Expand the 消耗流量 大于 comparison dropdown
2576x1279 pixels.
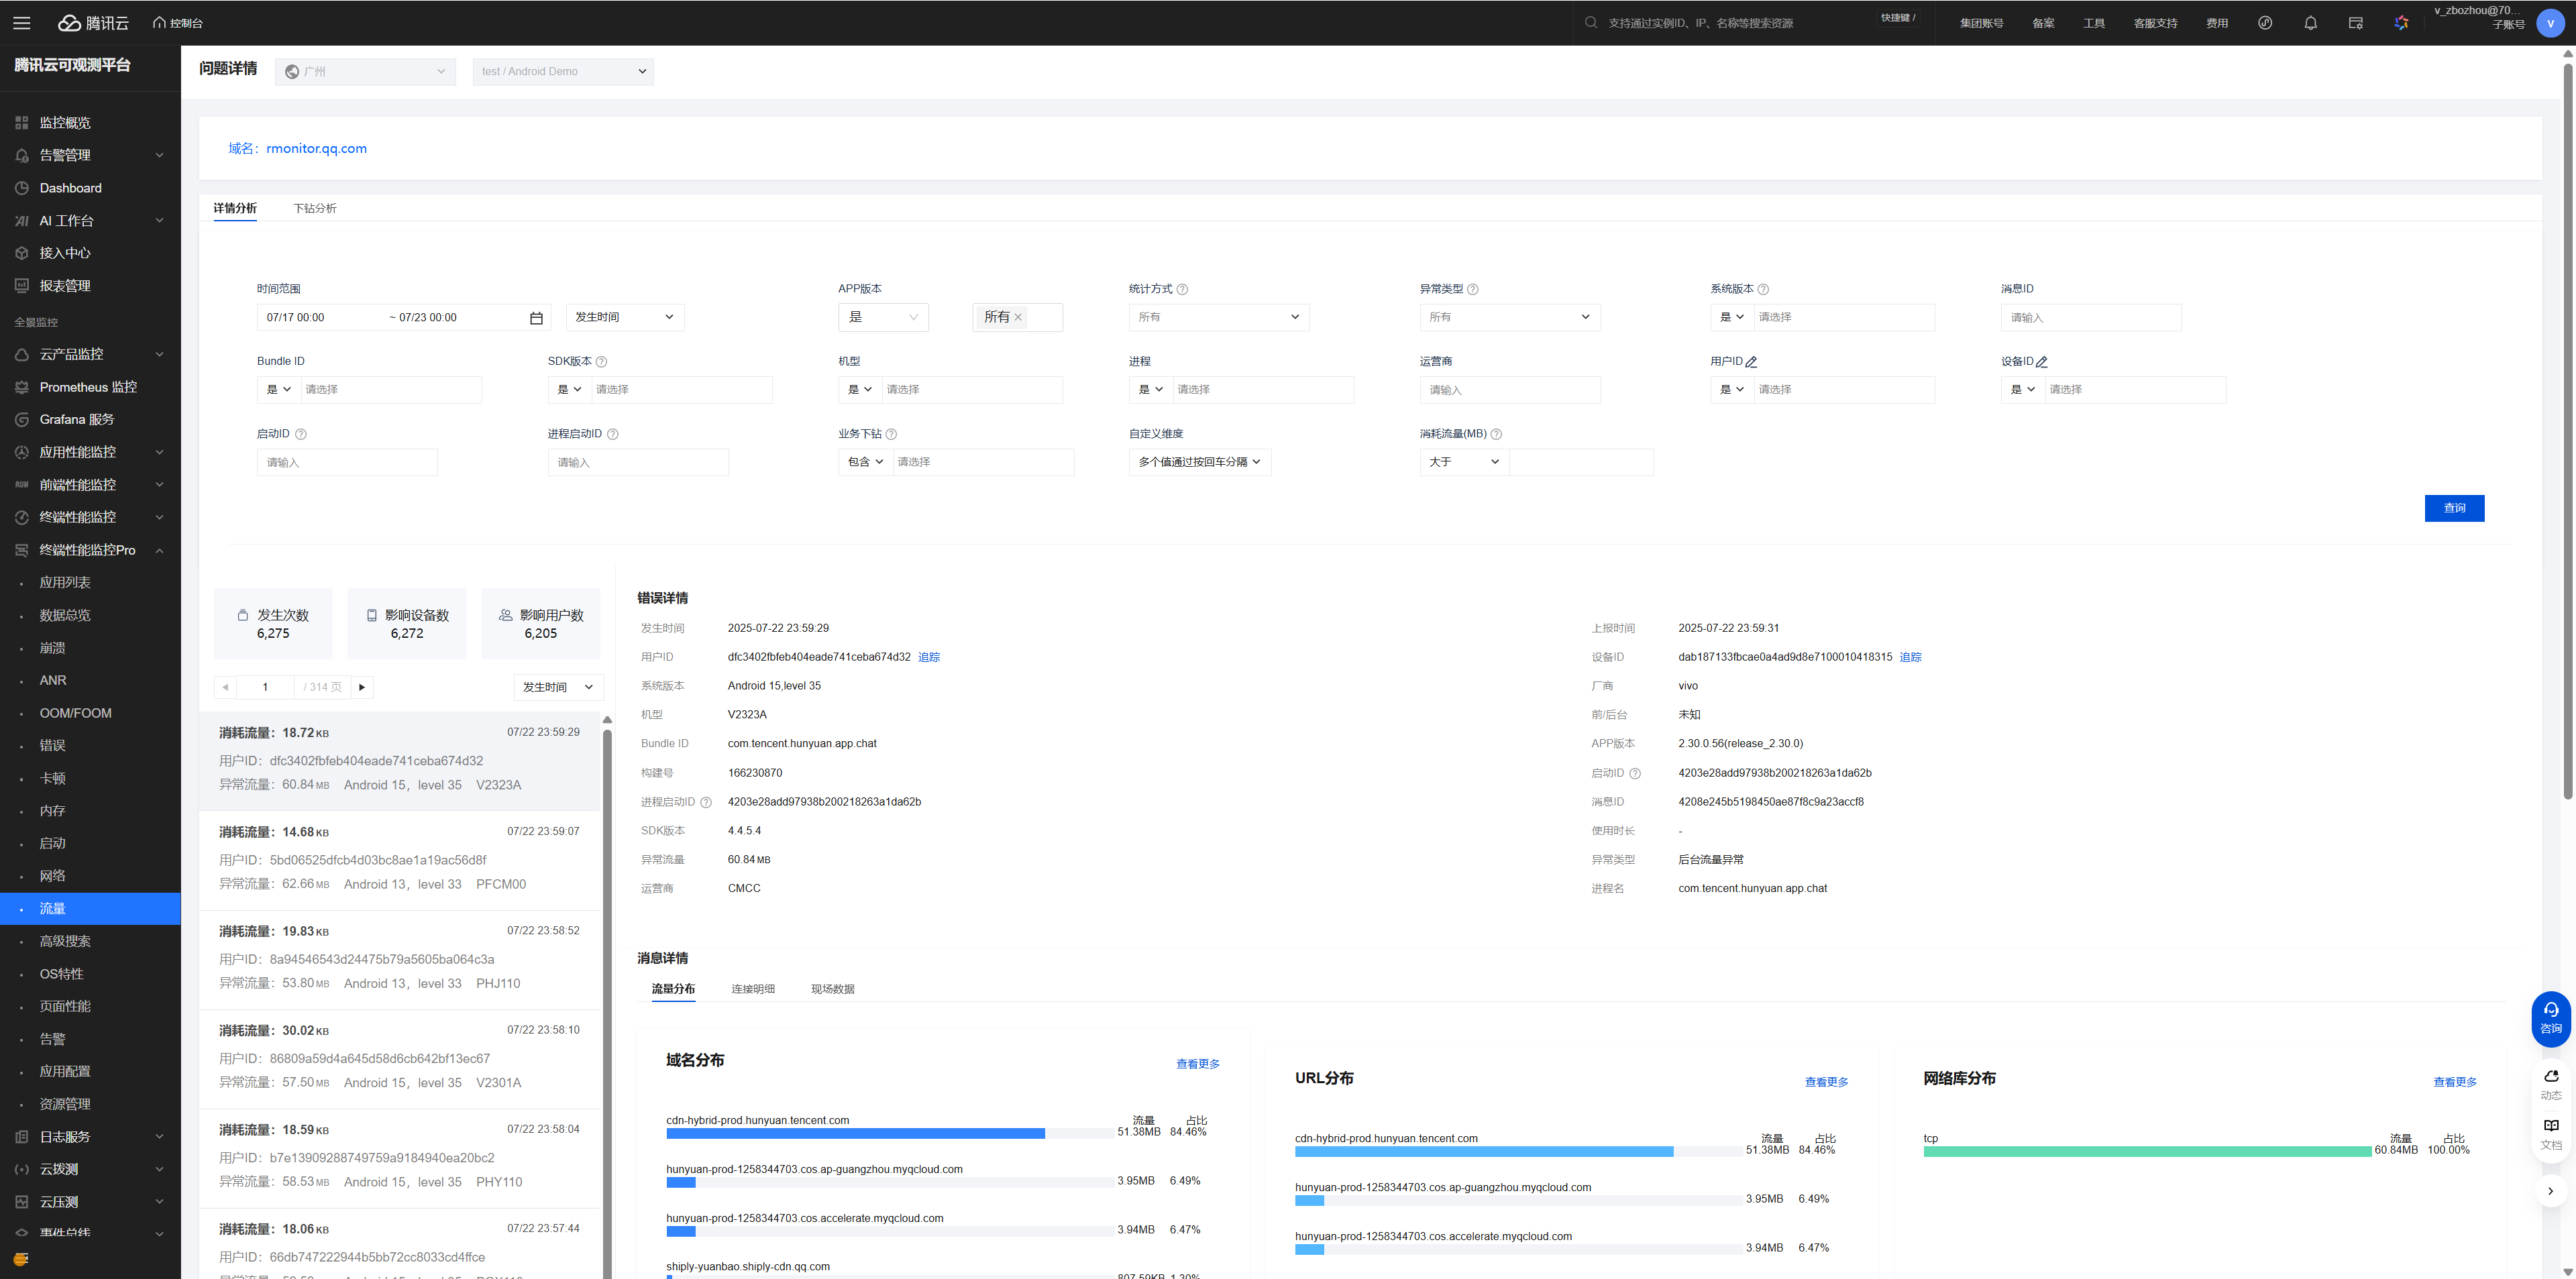(x=1464, y=462)
